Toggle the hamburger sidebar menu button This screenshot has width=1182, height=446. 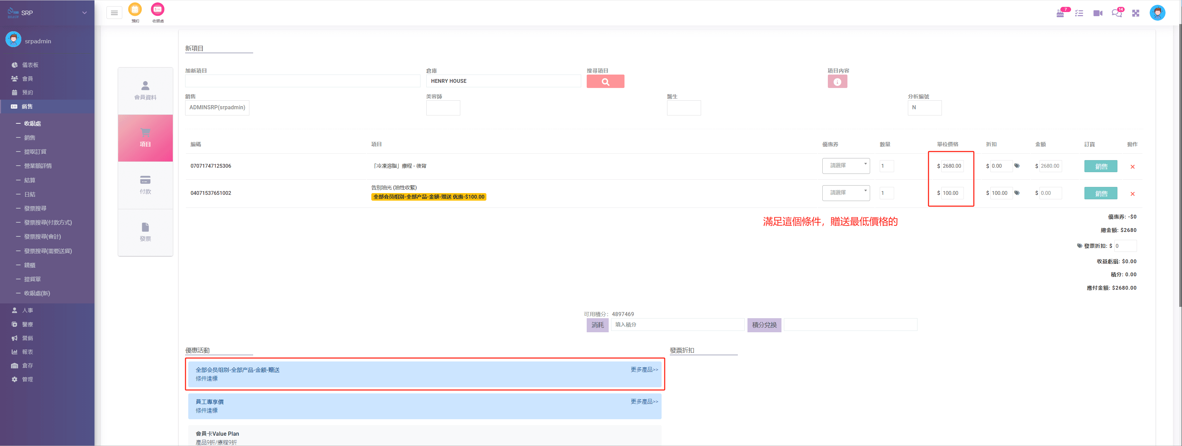(x=114, y=13)
